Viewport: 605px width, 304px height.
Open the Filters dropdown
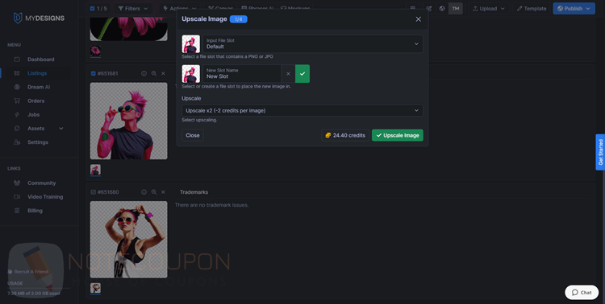133,9
